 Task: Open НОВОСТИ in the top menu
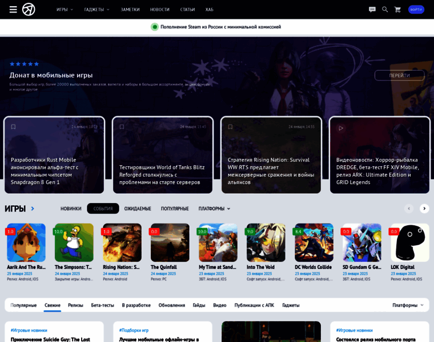pos(160,9)
